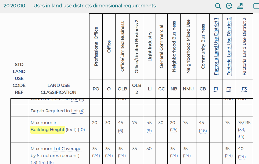This screenshot has height=164, width=259.
Task: Click the share/export arrow icon
Action: 240,6
